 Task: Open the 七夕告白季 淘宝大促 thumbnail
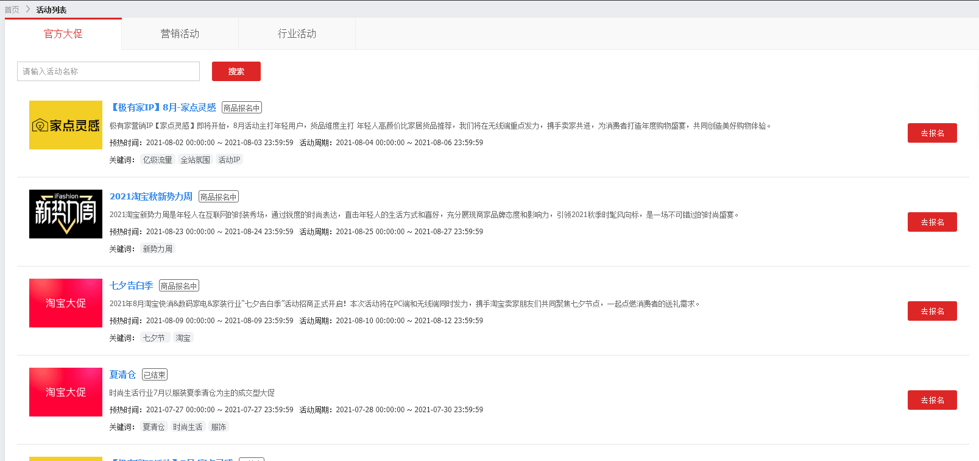click(x=66, y=303)
